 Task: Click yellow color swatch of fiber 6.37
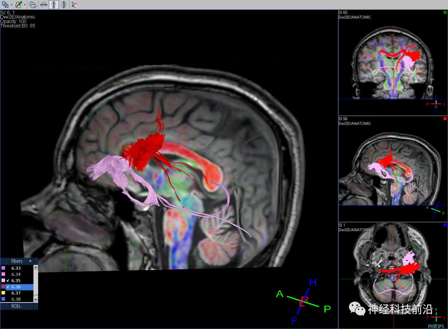[x=3, y=293]
